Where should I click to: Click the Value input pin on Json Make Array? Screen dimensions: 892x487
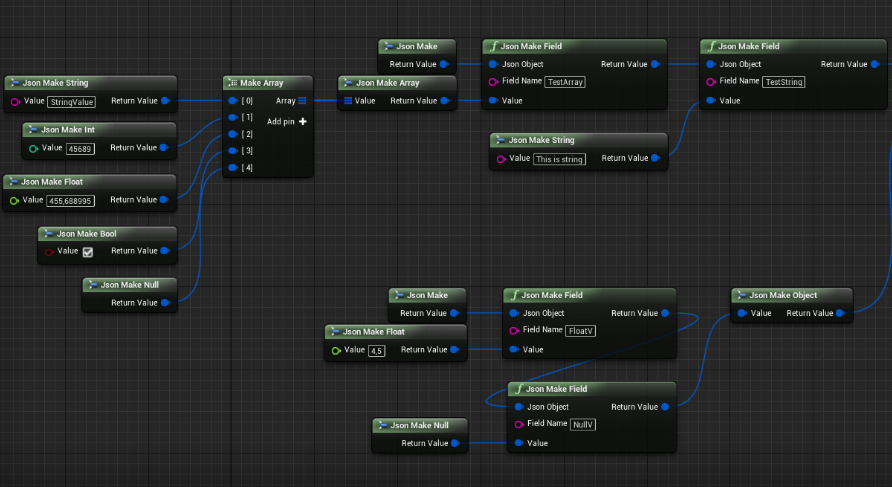[x=349, y=101]
